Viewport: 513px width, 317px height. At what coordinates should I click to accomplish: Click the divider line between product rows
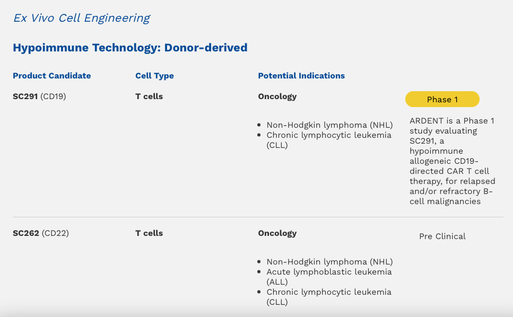click(258, 217)
